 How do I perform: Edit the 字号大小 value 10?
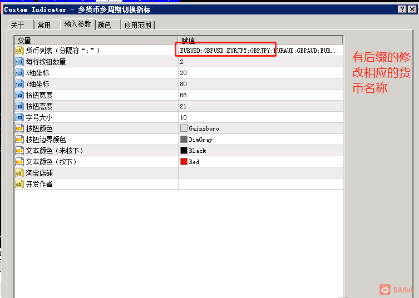(x=260, y=117)
